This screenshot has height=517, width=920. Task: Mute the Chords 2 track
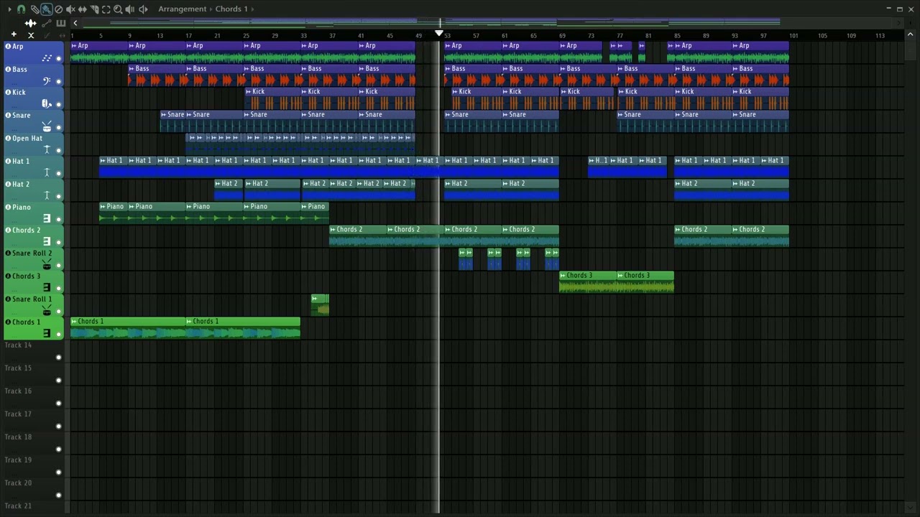(x=59, y=243)
